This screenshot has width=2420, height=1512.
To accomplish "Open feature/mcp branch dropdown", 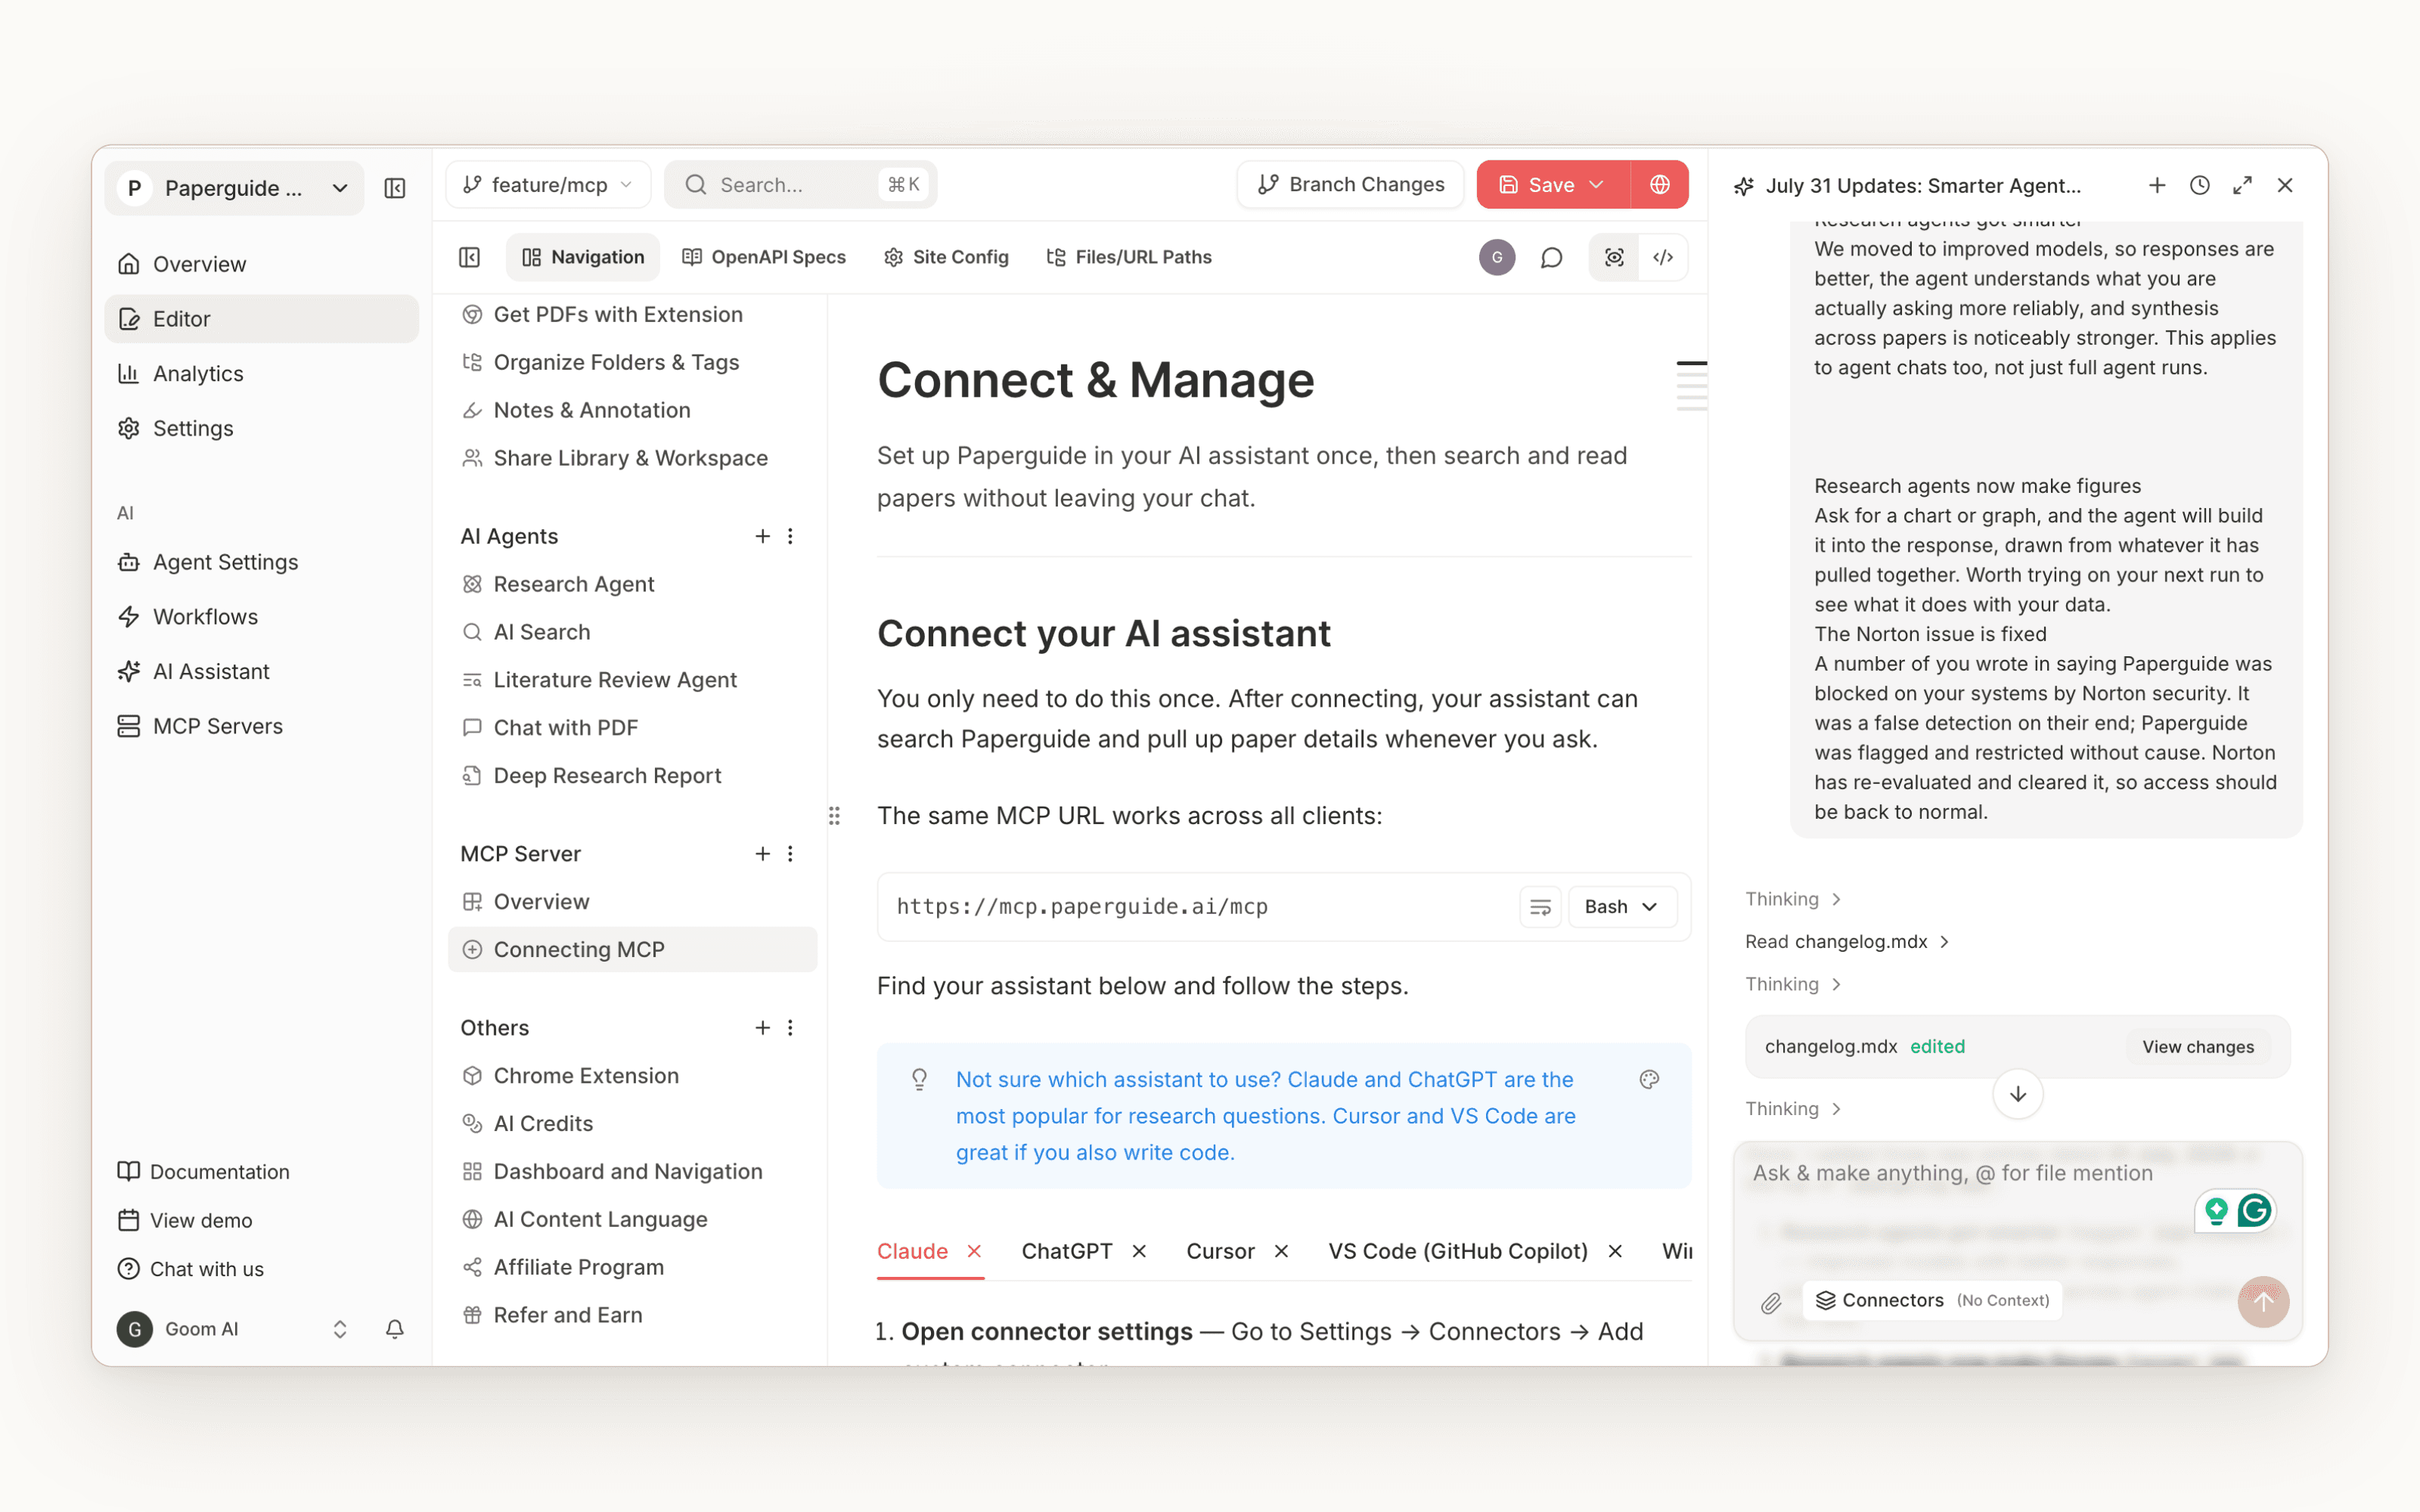I will pos(548,185).
